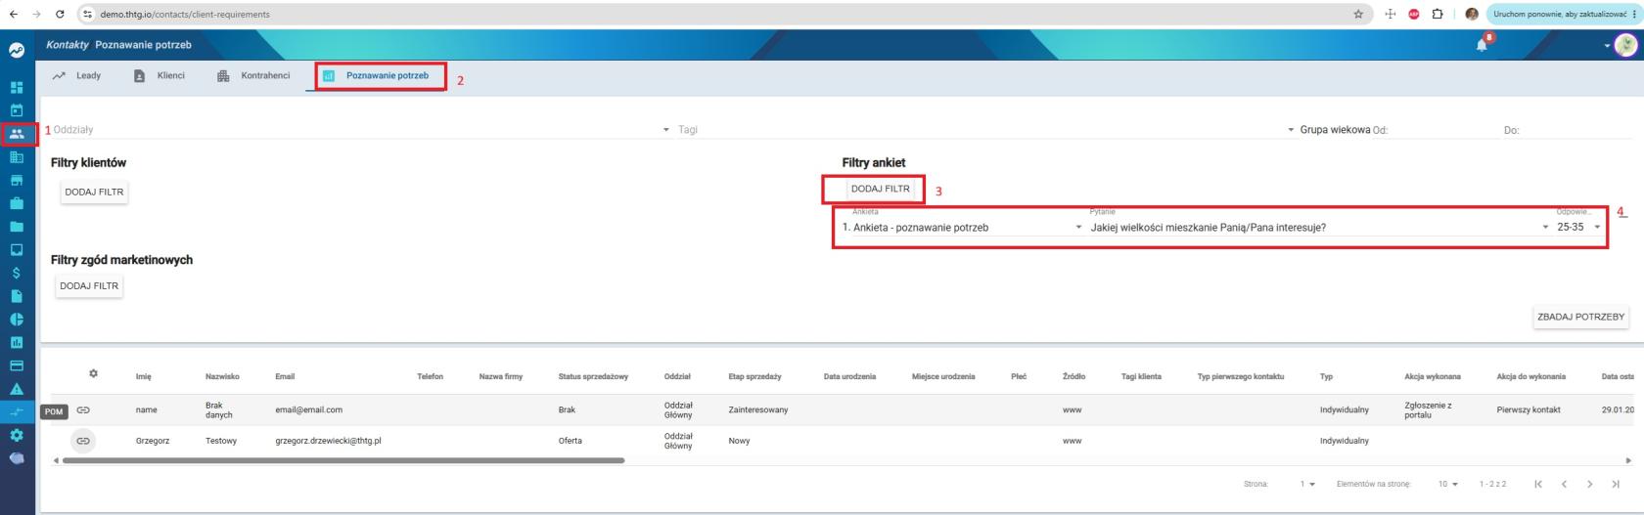
Task: Open Contacts people icon in sidebar
Action: 17,134
